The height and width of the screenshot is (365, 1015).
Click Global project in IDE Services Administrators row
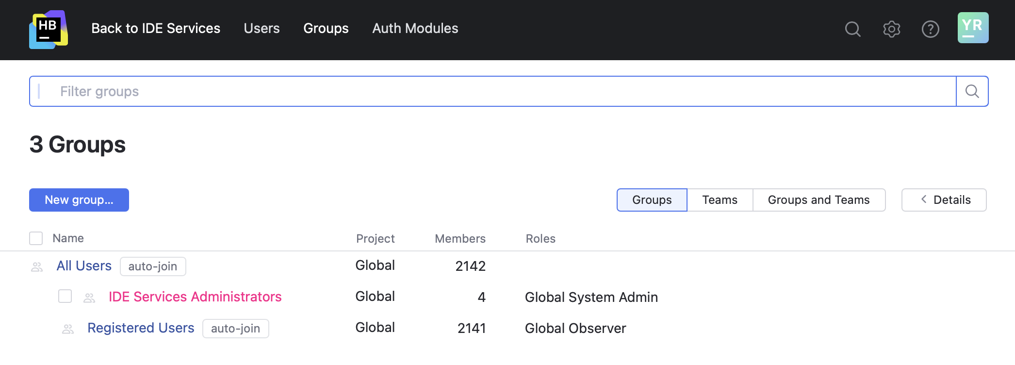click(375, 296)
